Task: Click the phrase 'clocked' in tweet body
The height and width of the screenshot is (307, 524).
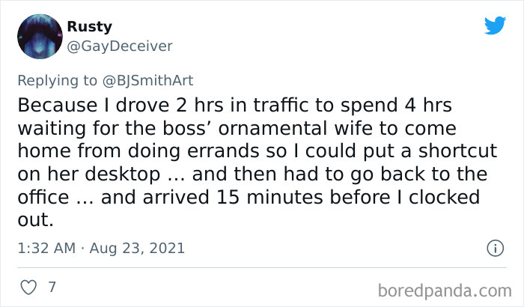Action: click(x=444, y=197)
